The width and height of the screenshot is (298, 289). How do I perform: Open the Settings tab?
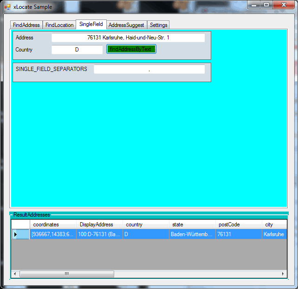pos(159,25)
